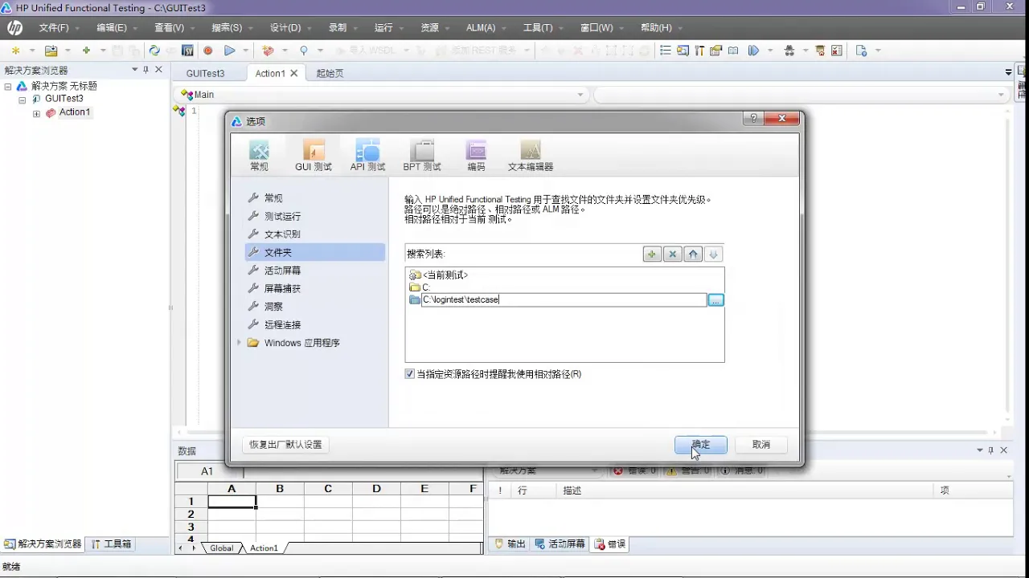This screenshot has width=1029, height=578.
Task: Select <当前测试> entry in search list
Action: pyautogui.click(x=445, y=275)
